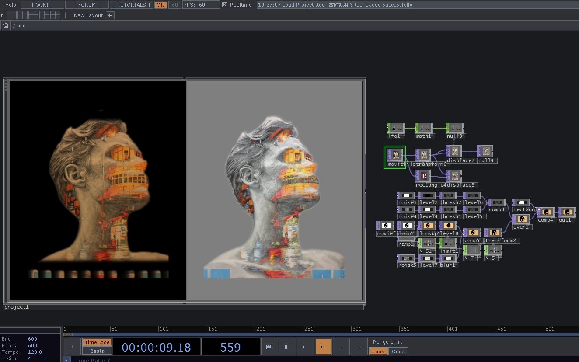Choose the left-right split pane layout icon
The width and height of the screenshot is (579, 362).
pos(22,15)
